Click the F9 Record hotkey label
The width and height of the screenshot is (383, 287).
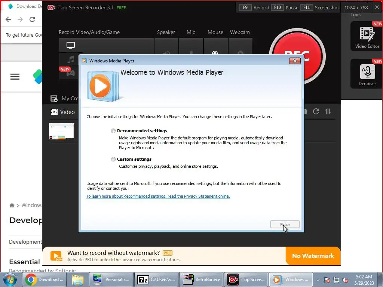point(254,7)
